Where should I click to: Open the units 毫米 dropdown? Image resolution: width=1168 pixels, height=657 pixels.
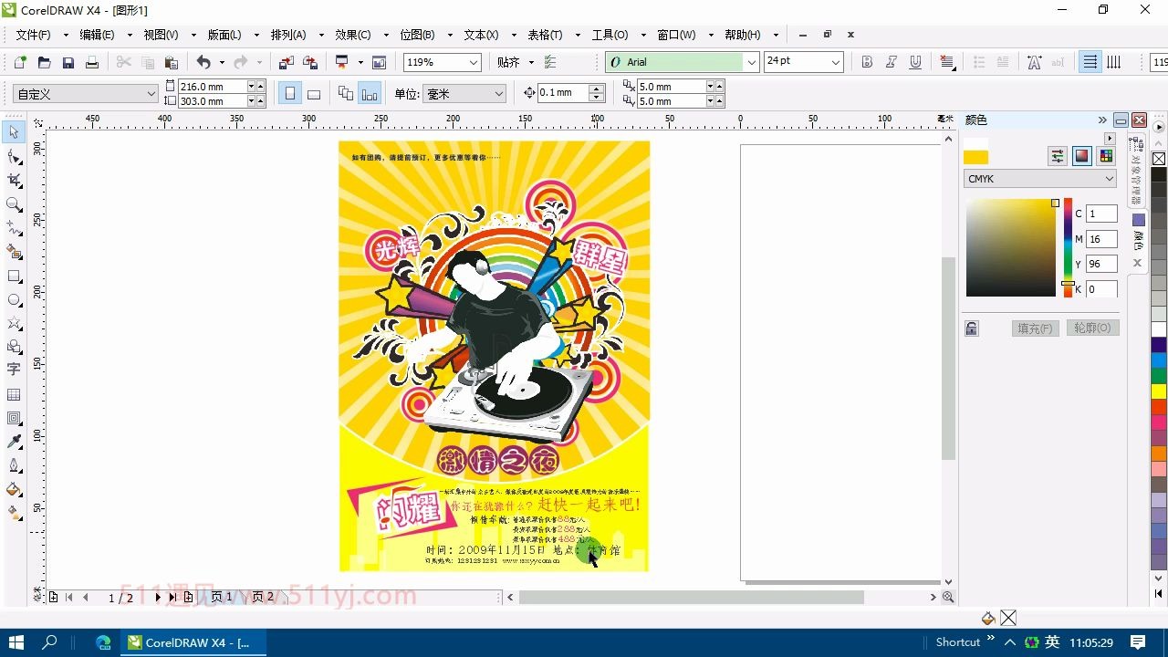point(499,94)
